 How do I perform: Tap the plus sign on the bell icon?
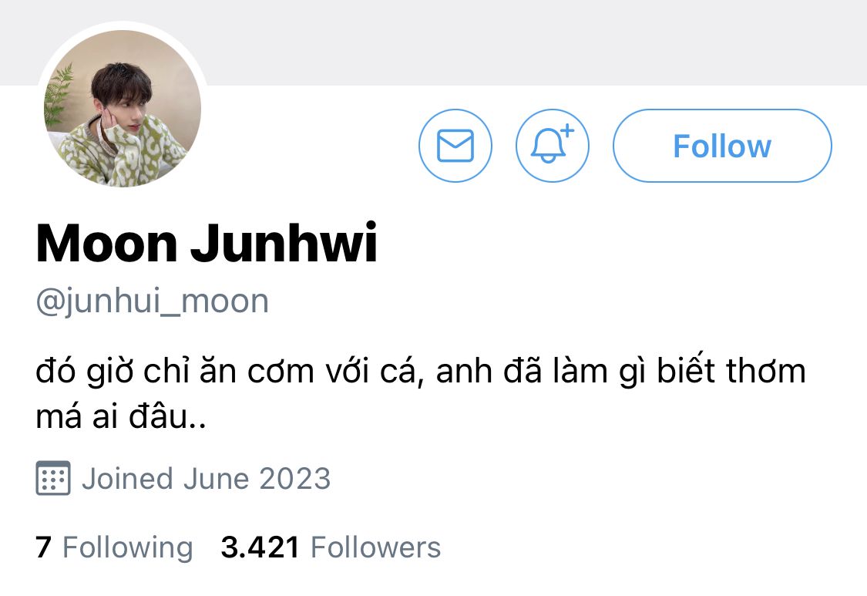567,131
